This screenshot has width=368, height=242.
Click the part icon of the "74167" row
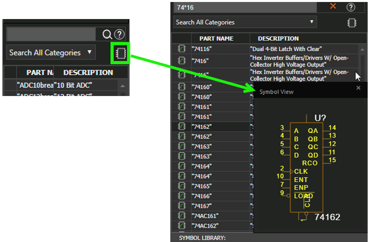181,206
